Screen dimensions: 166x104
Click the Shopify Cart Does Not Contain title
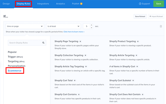[x=125, y=94]
